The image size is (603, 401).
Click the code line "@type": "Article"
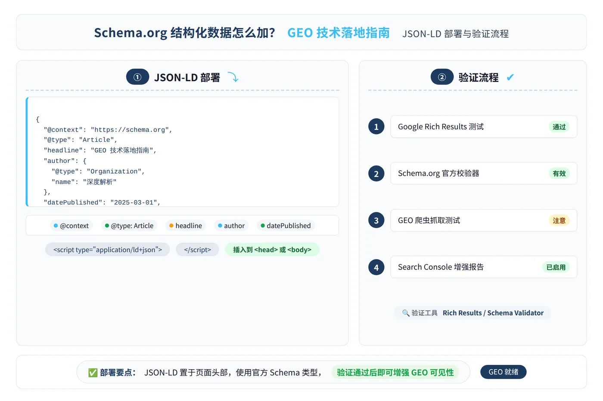coord(81,140)
